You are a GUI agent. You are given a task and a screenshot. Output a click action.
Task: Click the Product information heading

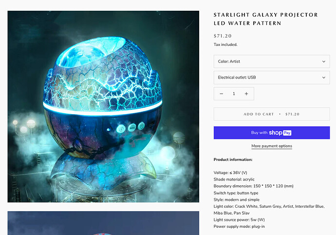(233, 159)
